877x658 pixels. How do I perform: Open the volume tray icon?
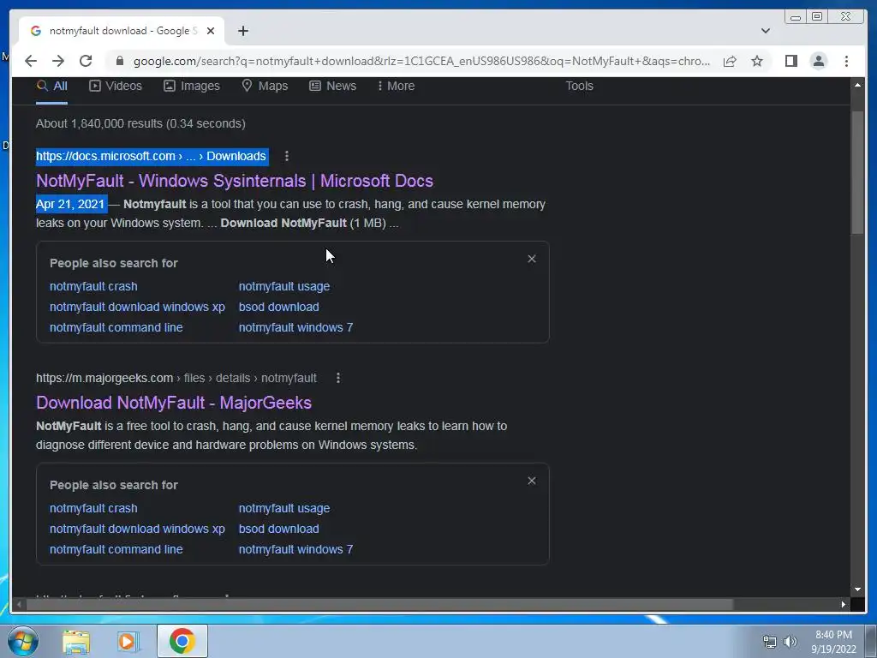790,642
